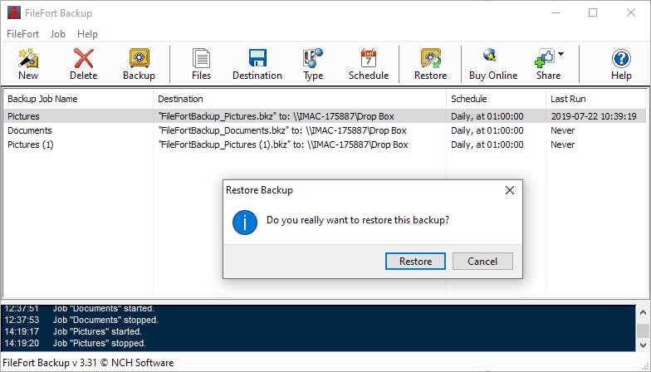Image resolution: width=651 pixels, height=372 pixels.
Task: Maximize the FileFort Backup window
Action: [593, 13]
